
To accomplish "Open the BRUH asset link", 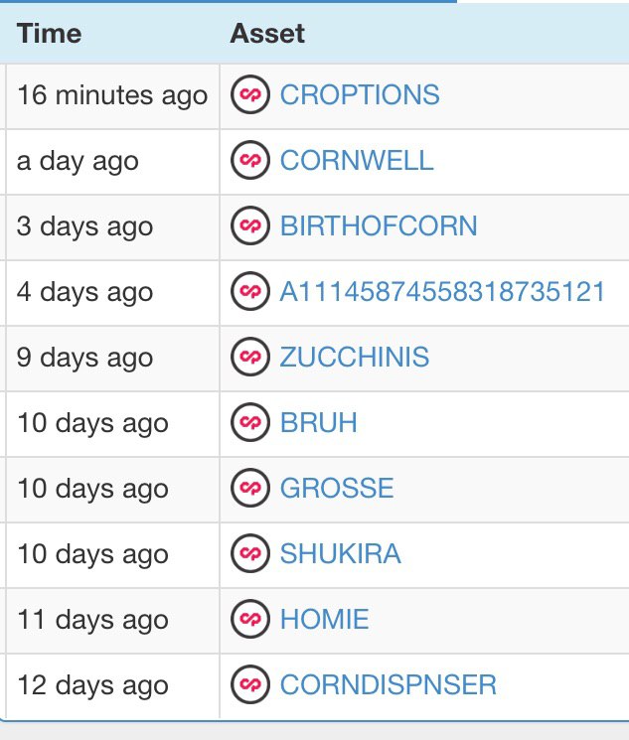I will tap(319, 423).
